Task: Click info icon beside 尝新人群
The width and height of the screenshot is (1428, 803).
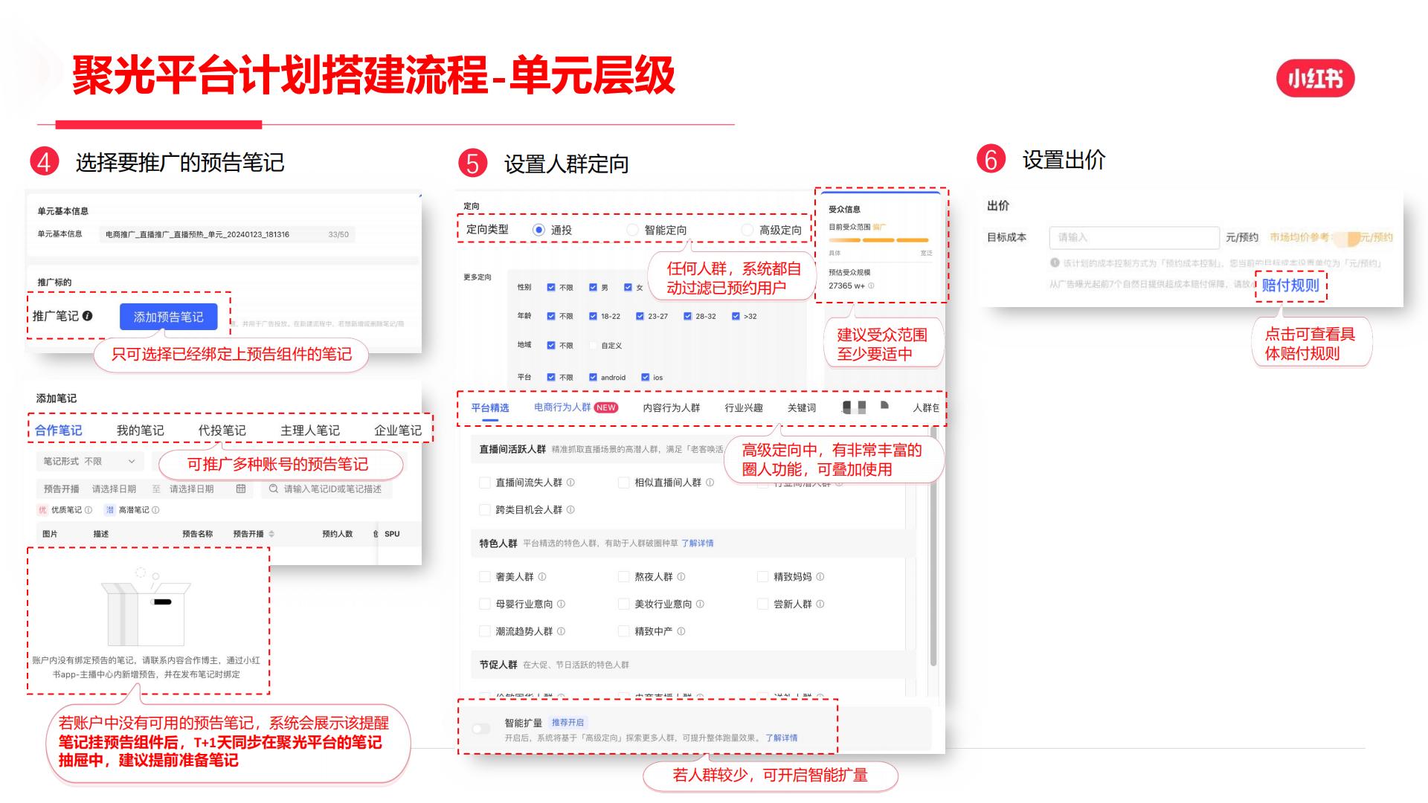Action: coord(820,604)
